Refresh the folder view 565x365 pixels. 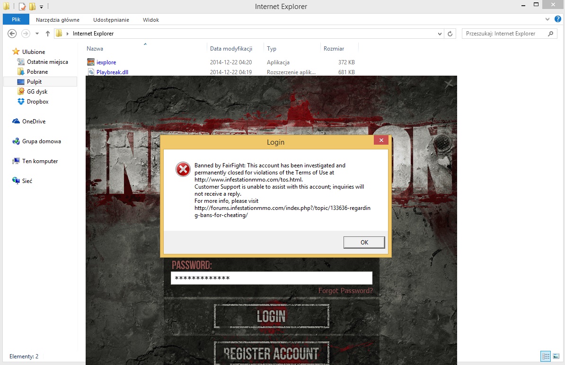450,34
